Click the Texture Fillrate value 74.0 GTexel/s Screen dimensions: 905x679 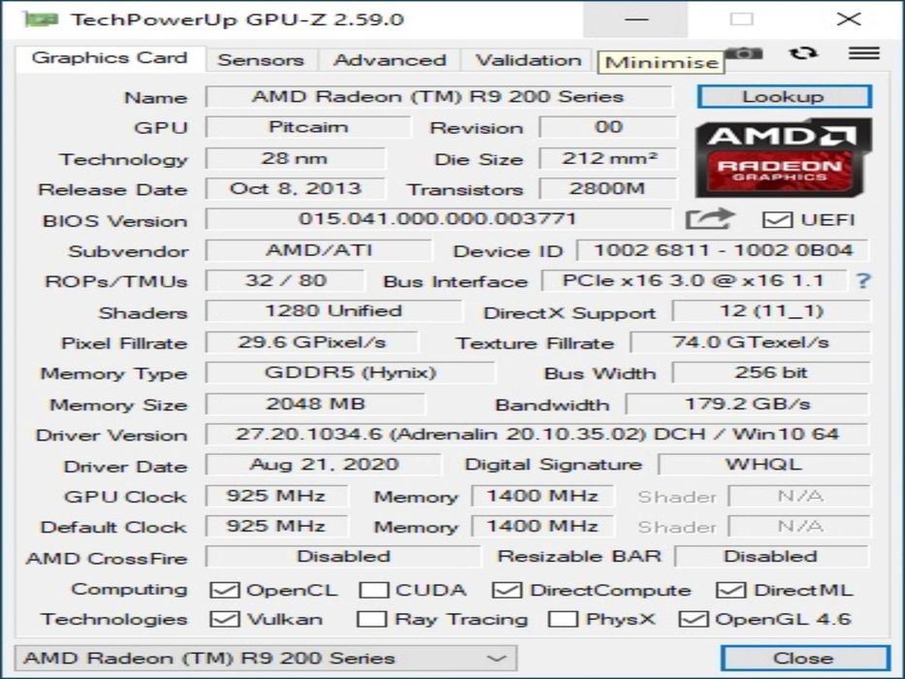751,342
